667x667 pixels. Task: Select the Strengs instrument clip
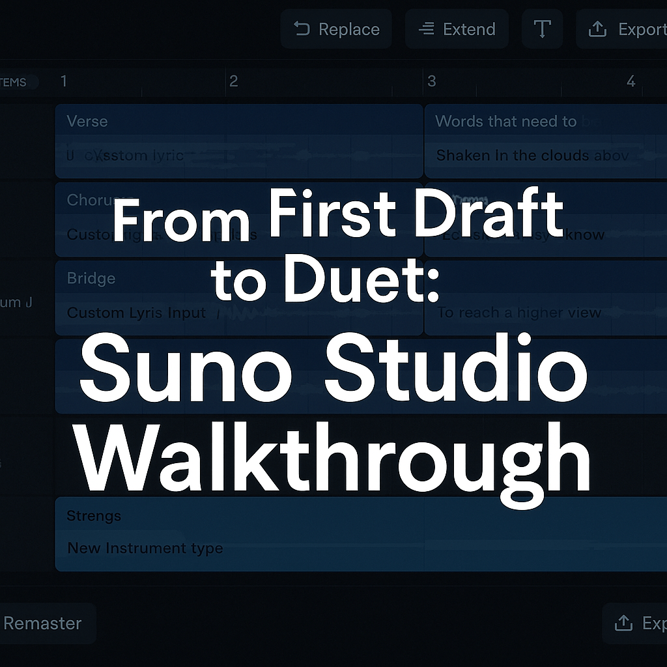(94, 516)
